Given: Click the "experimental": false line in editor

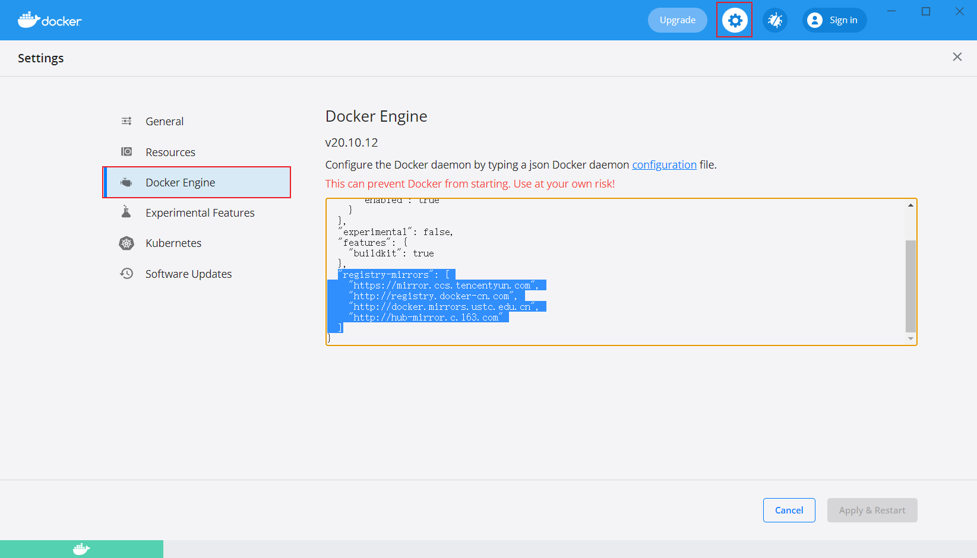Looking at the screenshot, I should 396,232.
